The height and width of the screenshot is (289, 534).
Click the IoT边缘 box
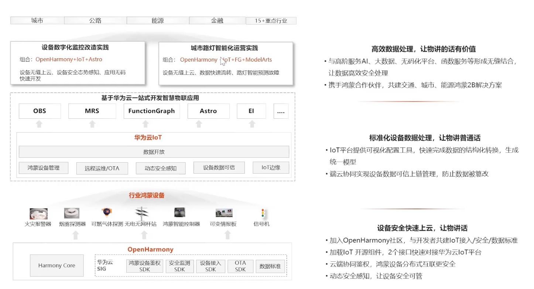click(x=271, y=168)
